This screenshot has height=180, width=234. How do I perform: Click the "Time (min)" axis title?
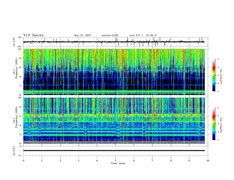click(118, 163)
